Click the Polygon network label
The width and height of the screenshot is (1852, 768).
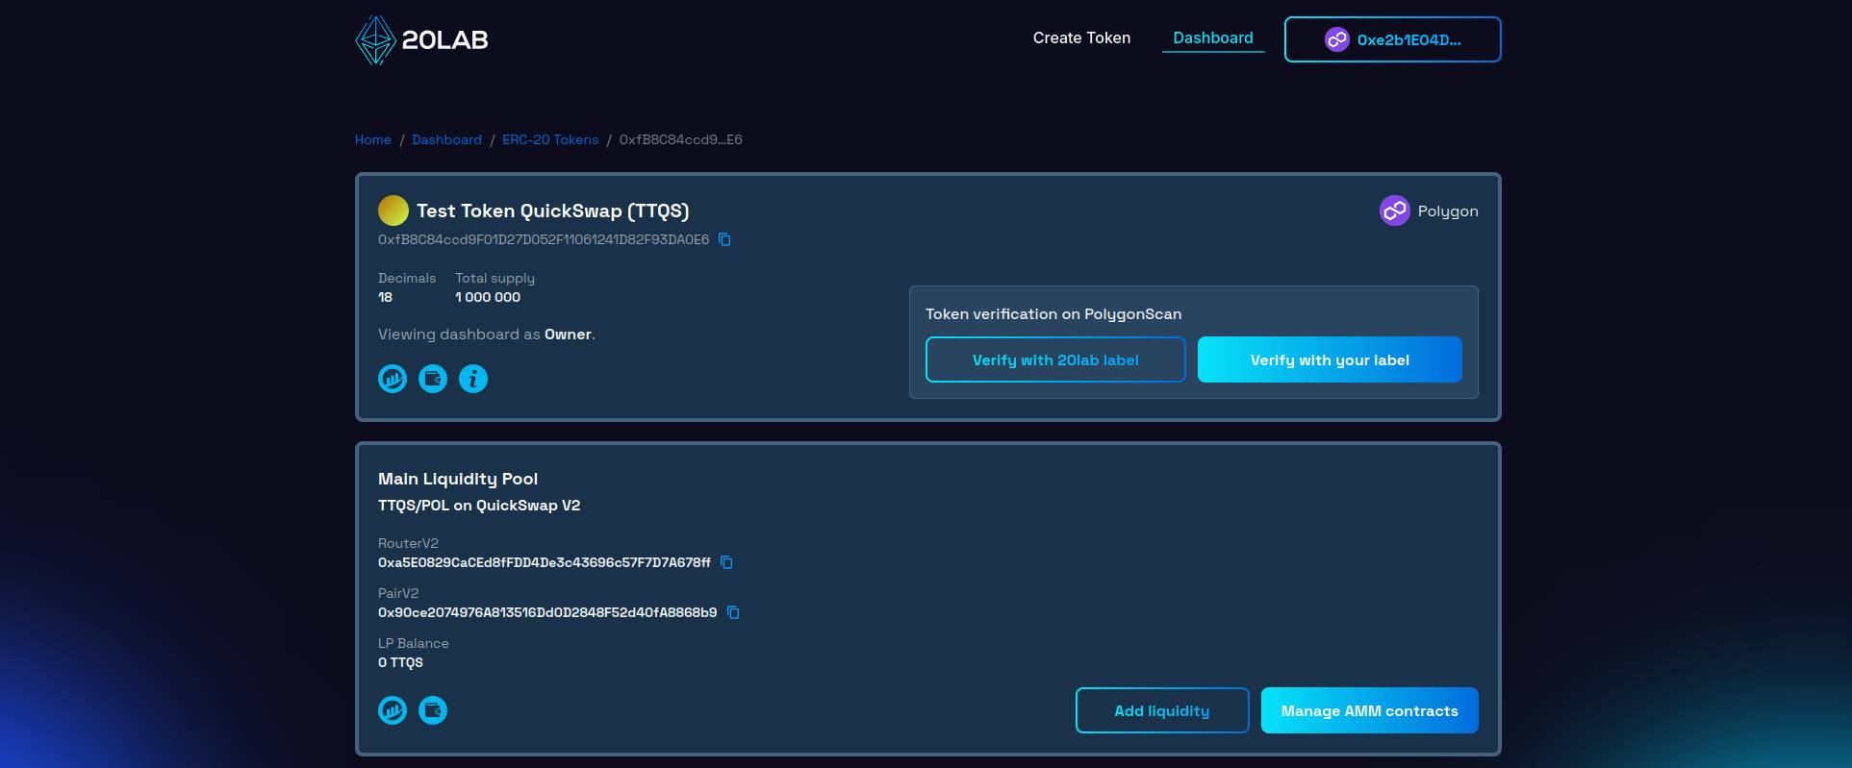1448,211
